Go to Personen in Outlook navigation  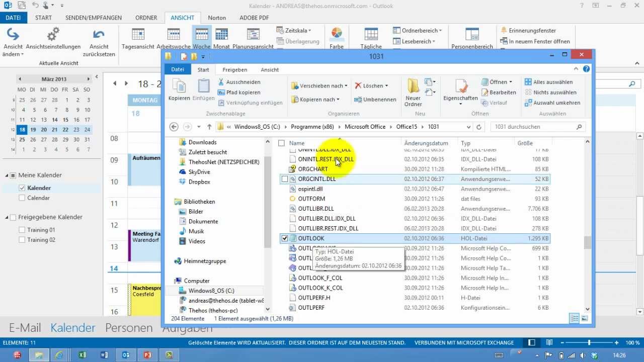[x=129, y=328]
